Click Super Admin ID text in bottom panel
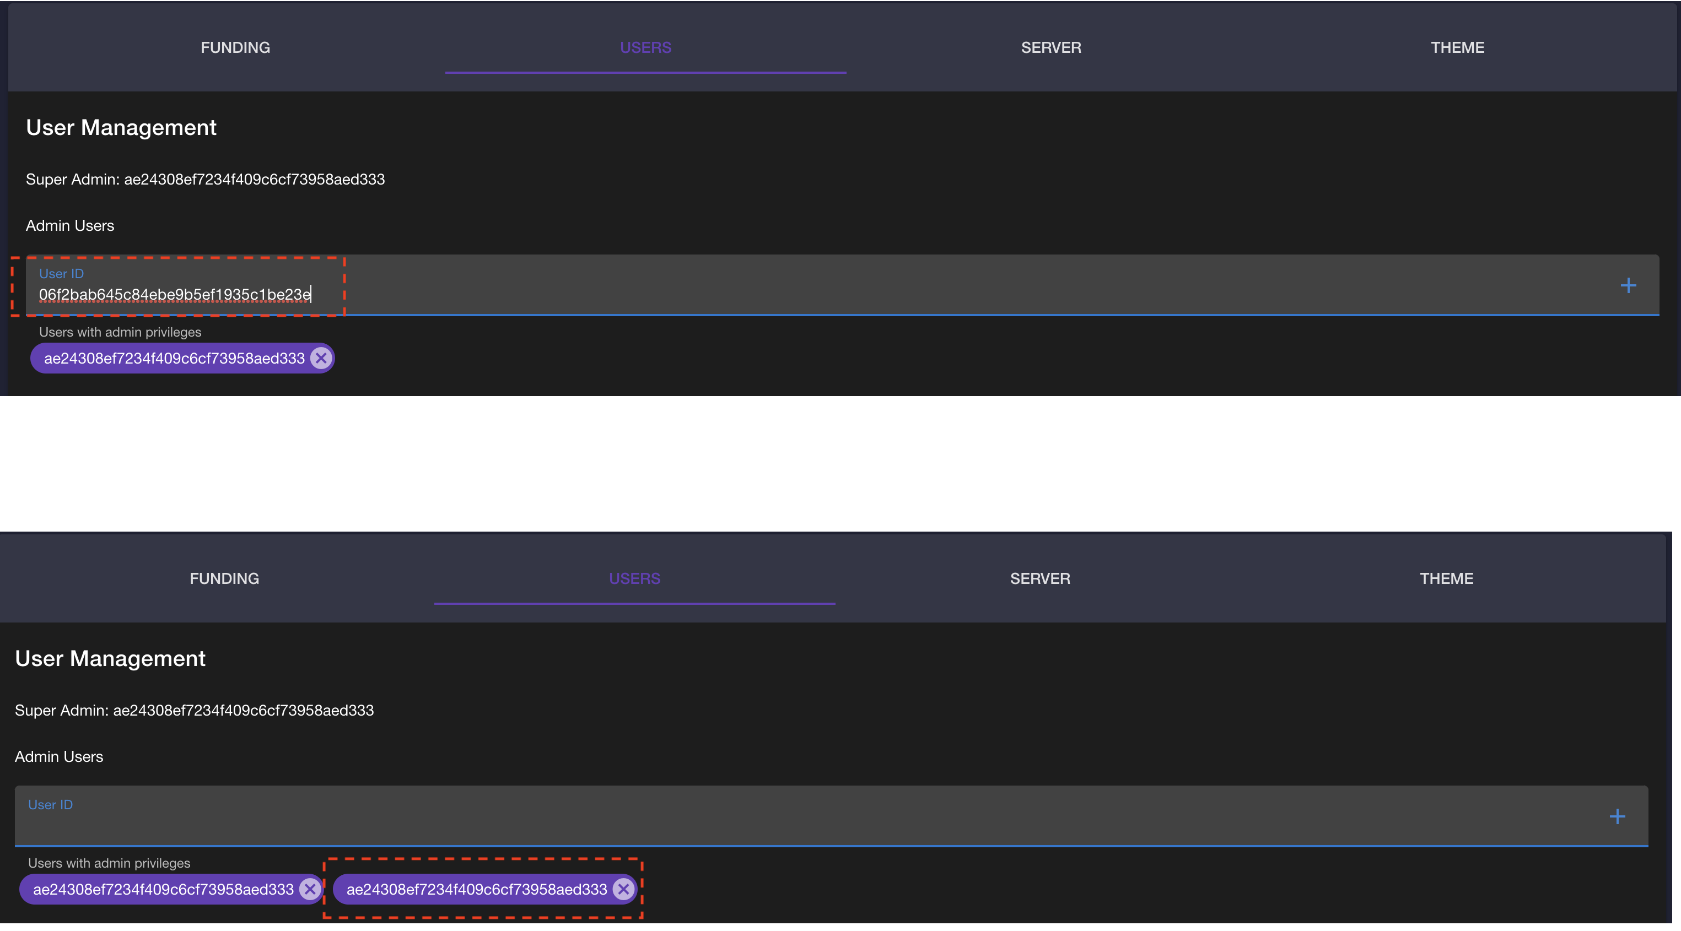Viewport: 1681px width, 931px height. (x=244, y=711)
